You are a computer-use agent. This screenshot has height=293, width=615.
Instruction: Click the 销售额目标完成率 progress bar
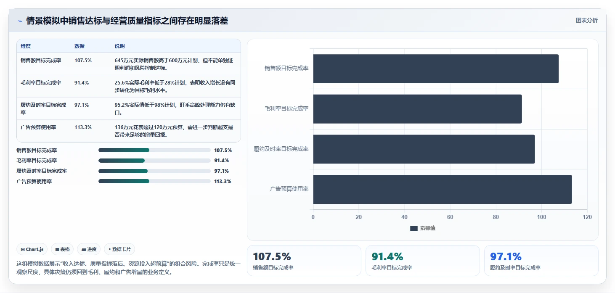(154, 150)
